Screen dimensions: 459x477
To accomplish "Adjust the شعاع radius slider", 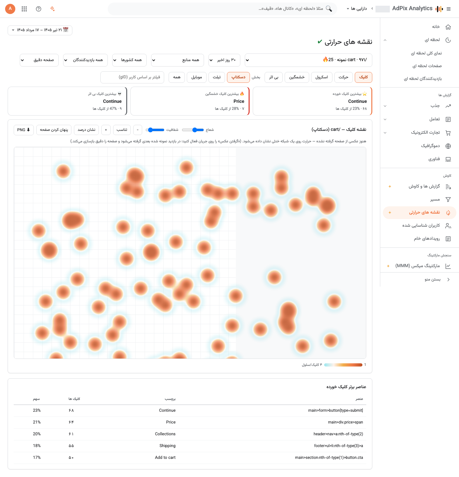I will pyautogui.click(x=193, y=130).
